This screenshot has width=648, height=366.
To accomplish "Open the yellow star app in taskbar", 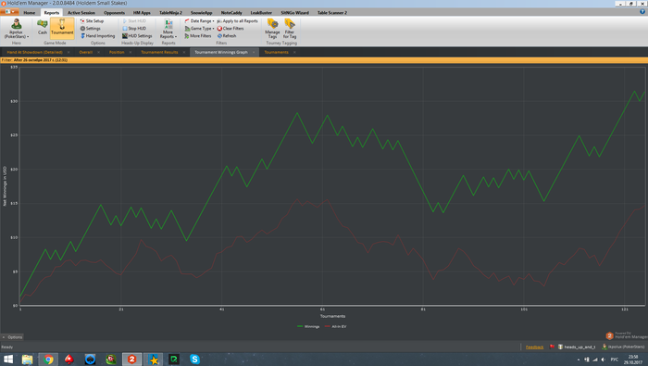I will click(154, 360).
